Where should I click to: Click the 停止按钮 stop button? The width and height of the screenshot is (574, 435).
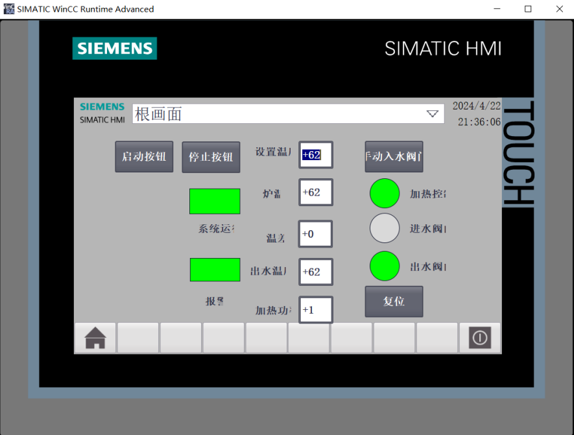(x=211, y=157)
